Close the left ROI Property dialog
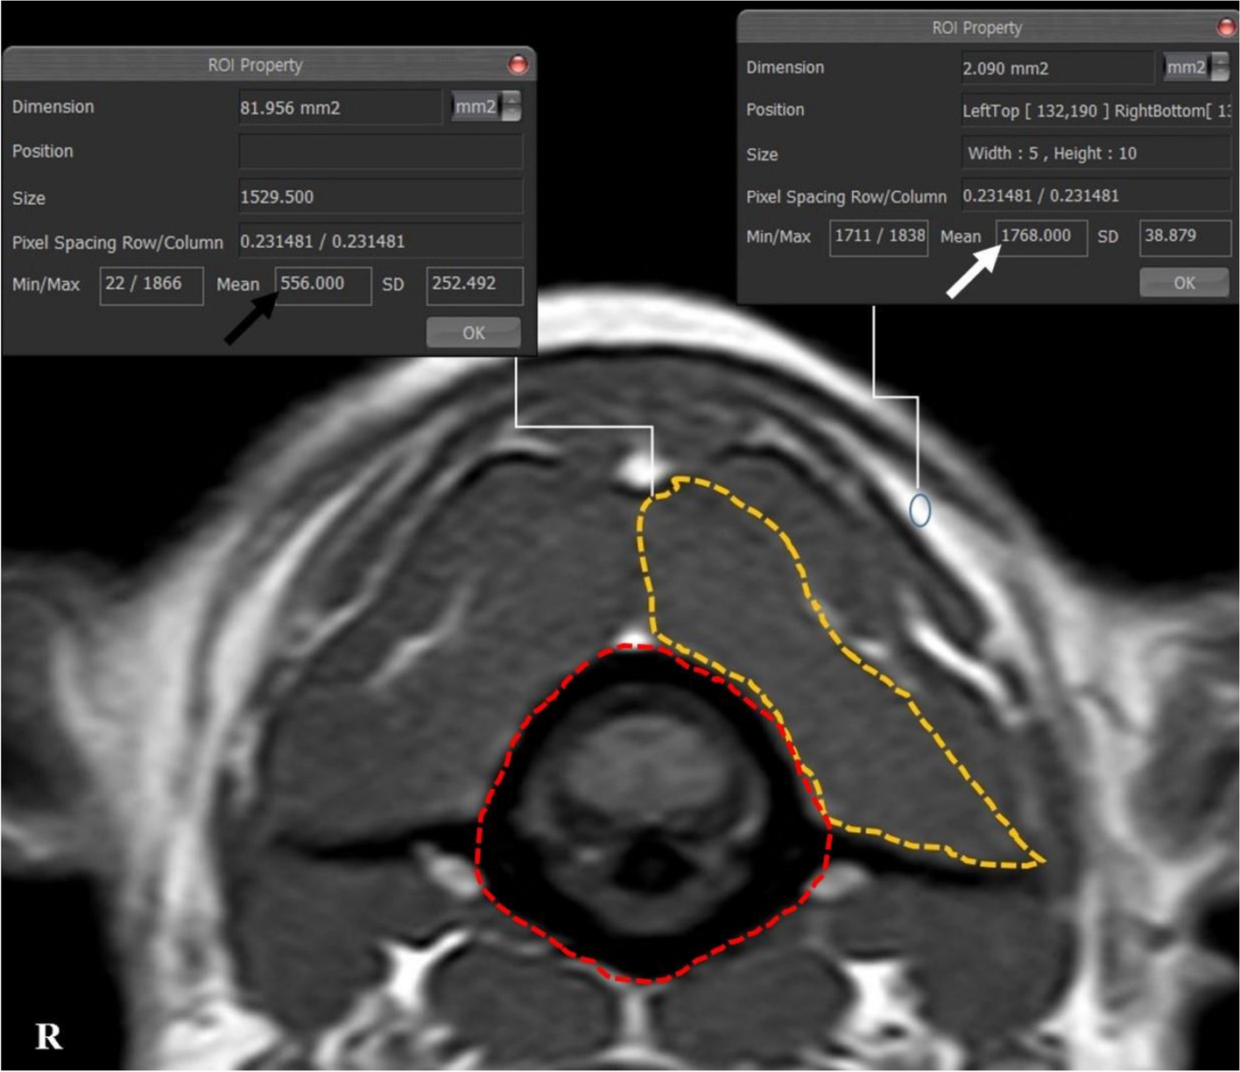1240x1072 pixels. pyautogui.click(x=518, y=65)
